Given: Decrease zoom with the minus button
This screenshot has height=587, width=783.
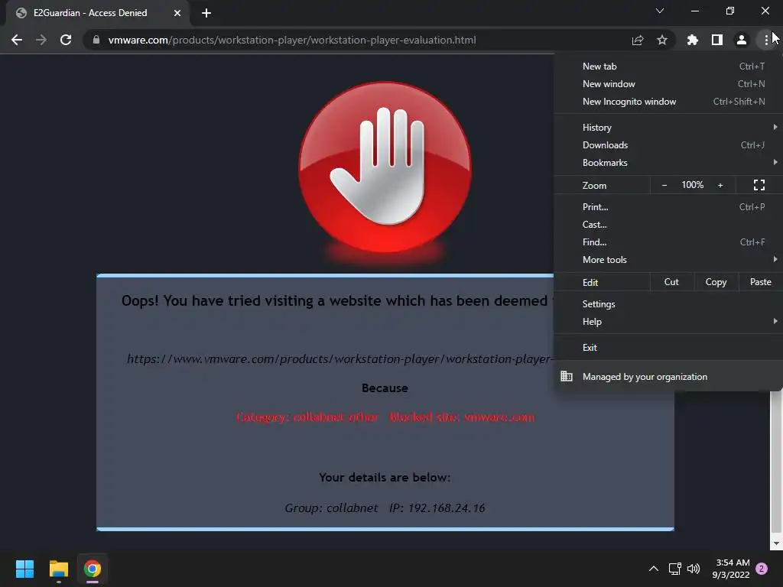Looking at the screenshot, I should 664,185.
